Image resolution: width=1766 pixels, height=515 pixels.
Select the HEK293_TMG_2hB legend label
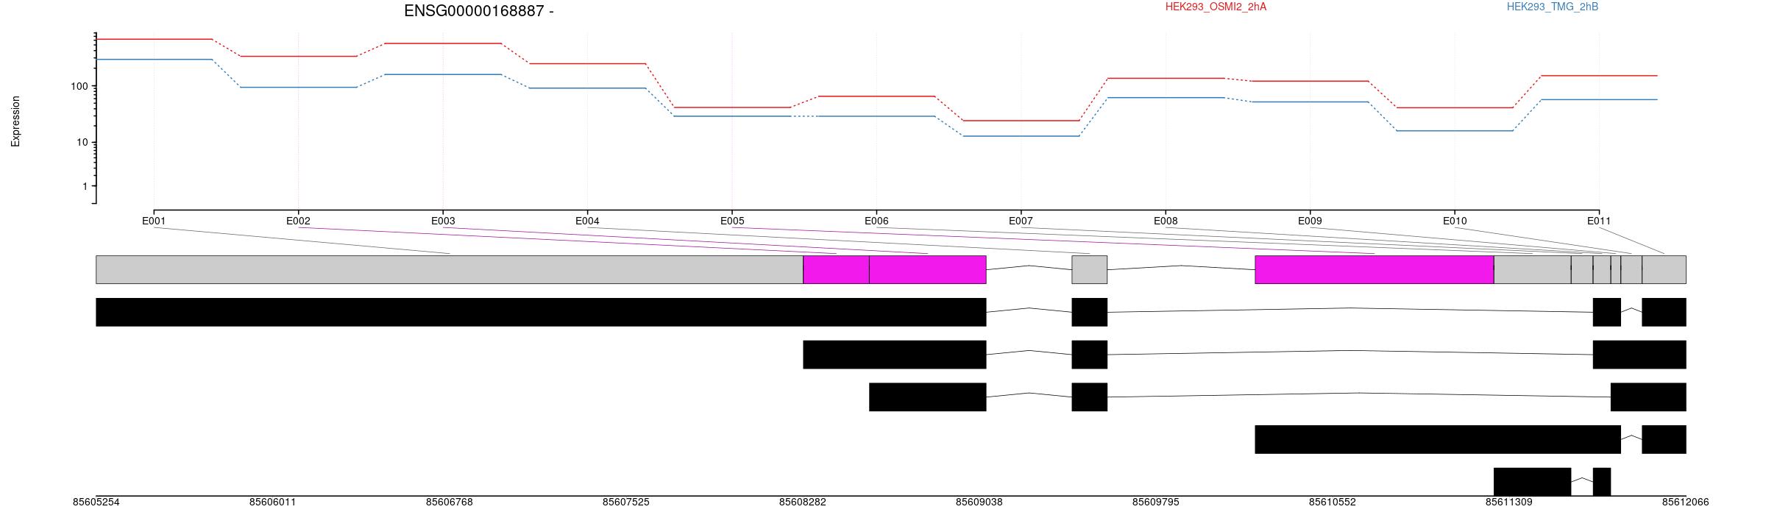point(1553,7)
